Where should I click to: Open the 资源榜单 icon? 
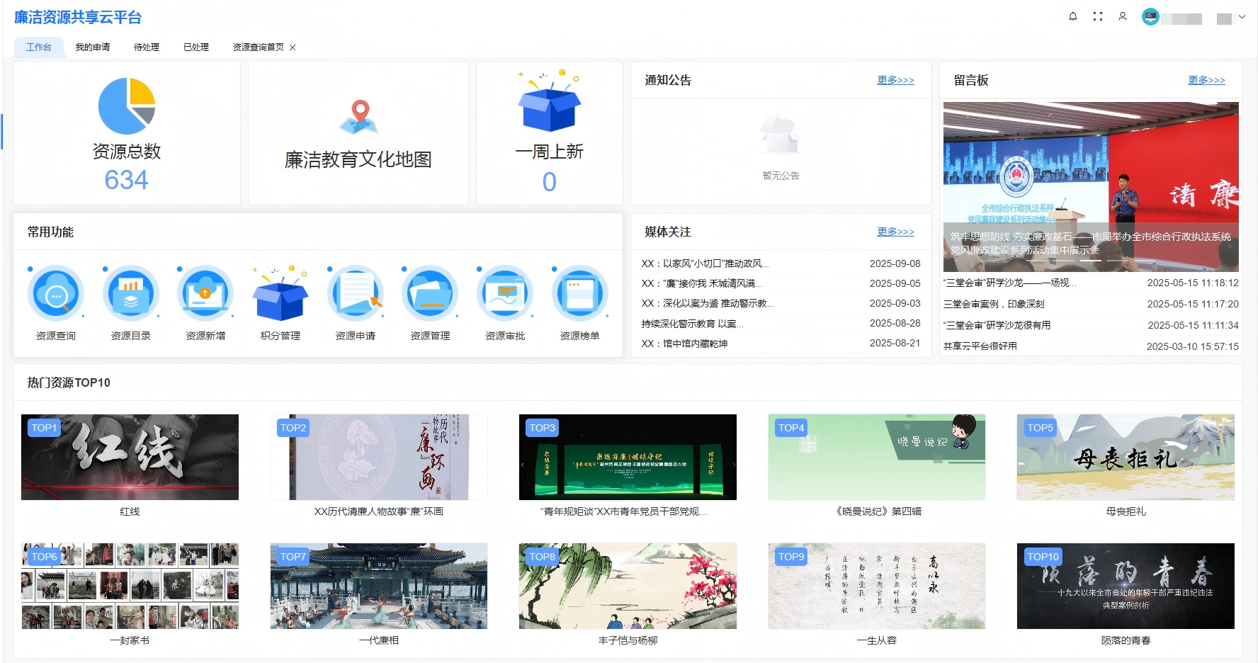click(x=580, y=293)
